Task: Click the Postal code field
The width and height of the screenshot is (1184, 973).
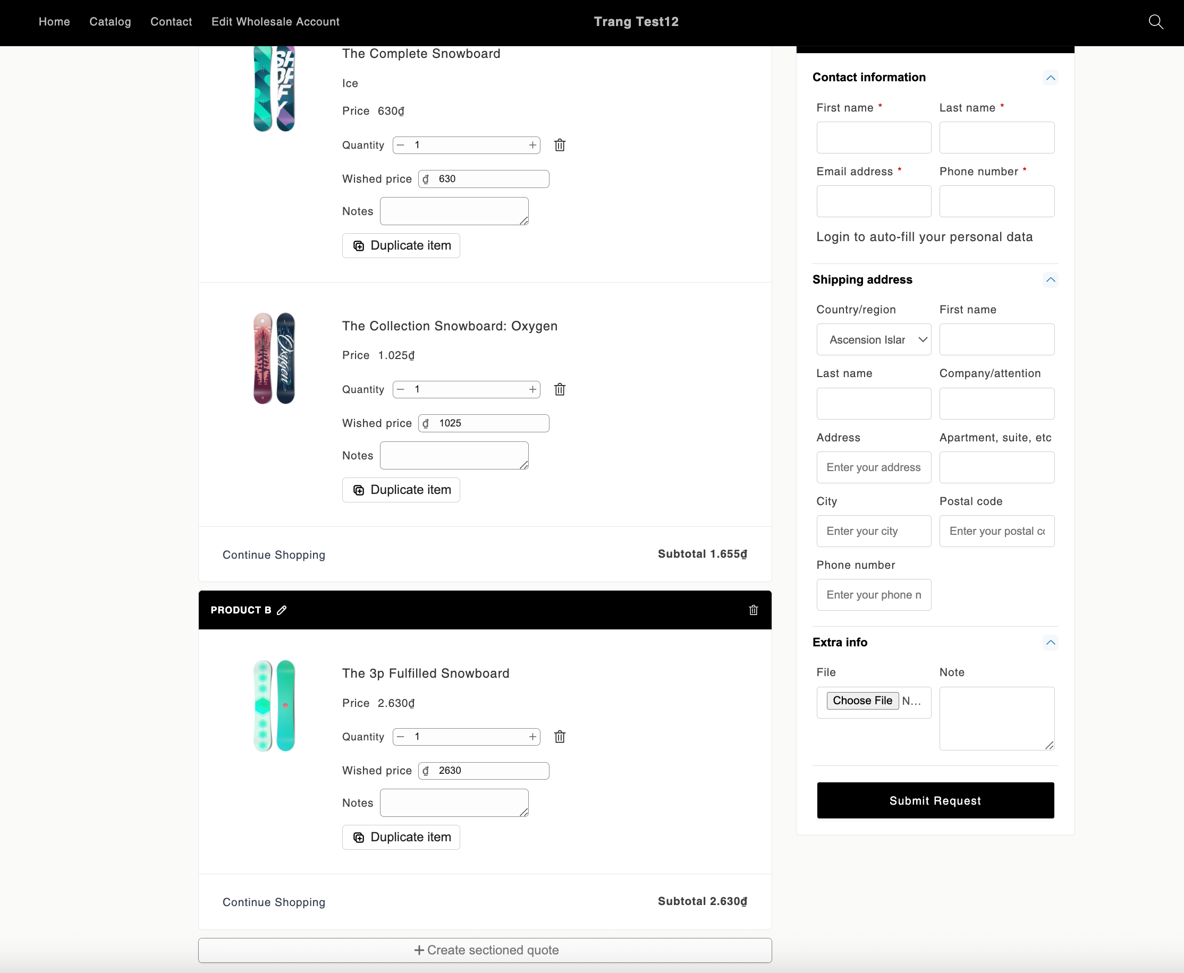Action: click(x=996, y=531)
